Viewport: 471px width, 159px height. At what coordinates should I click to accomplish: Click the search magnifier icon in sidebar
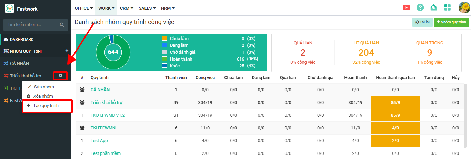[x=62, y=25]
